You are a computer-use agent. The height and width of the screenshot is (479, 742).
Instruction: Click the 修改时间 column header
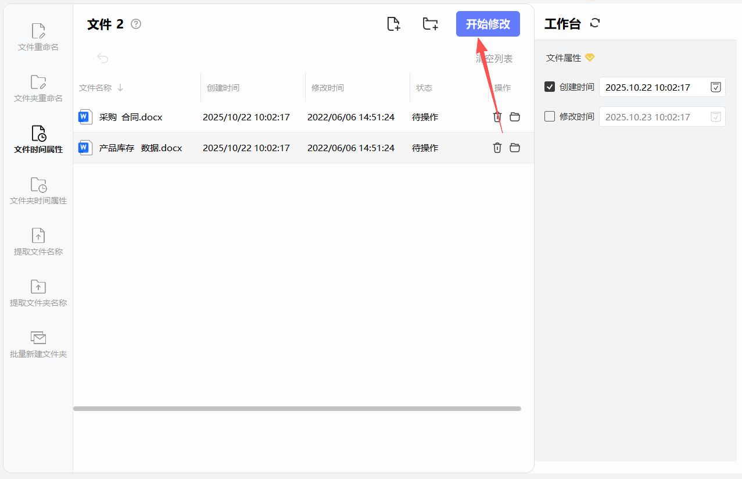[x=328, y=88]
